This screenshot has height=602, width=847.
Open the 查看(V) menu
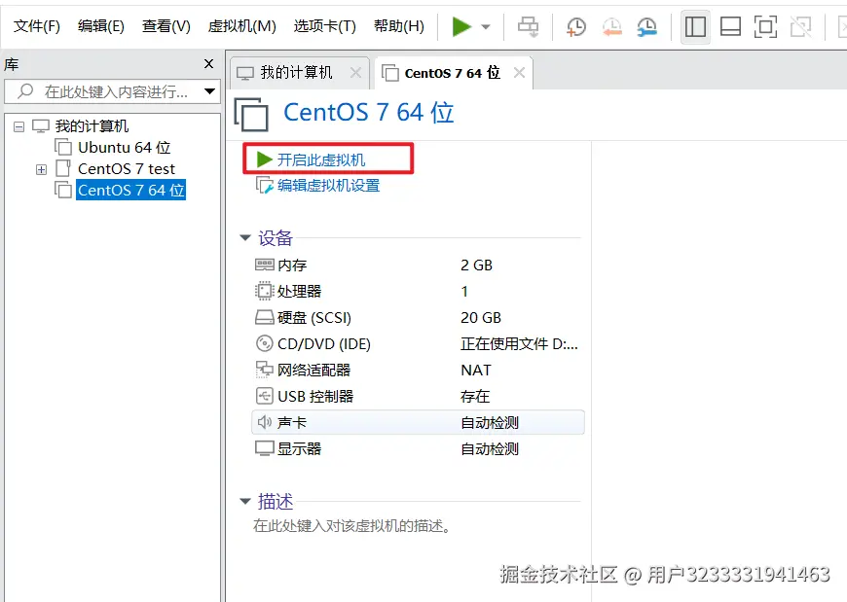pos(166,25)
